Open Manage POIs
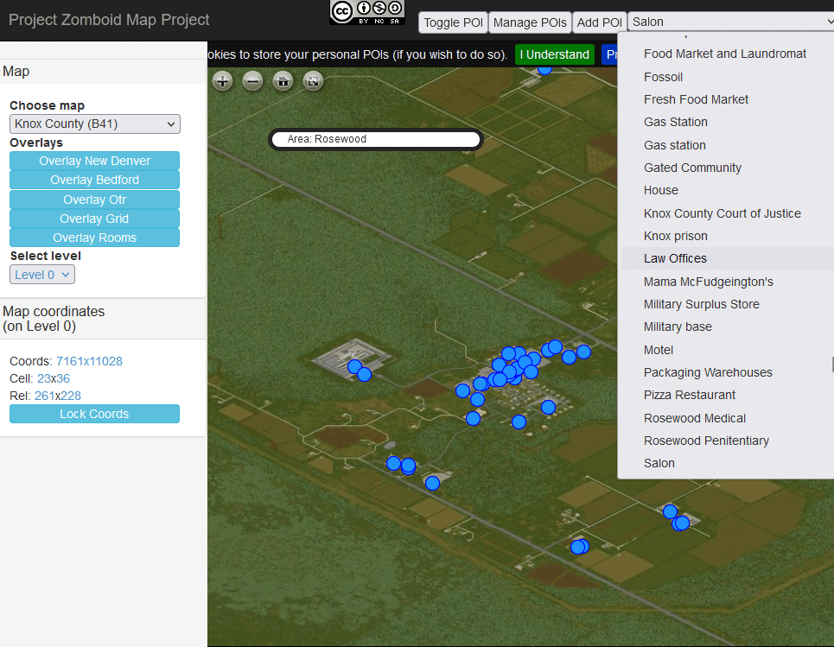834x647 pixels. click(530, 22)
